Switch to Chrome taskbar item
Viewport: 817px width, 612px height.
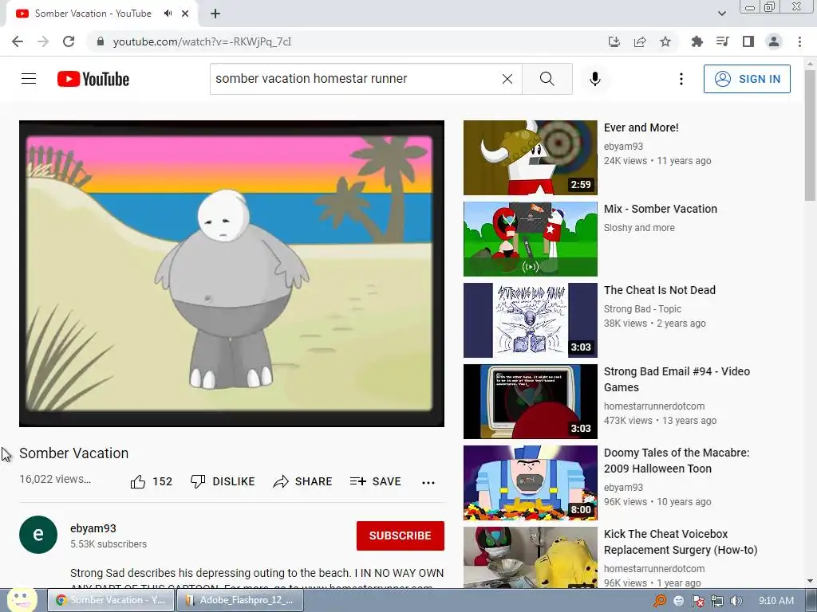[x=111, y=600]
